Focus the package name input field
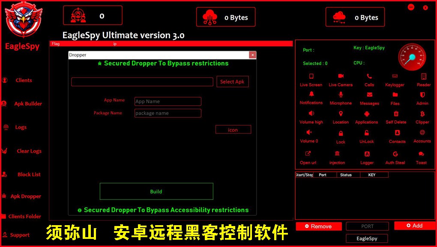This screenshot has height=247, width=437. tap(168, 113)
